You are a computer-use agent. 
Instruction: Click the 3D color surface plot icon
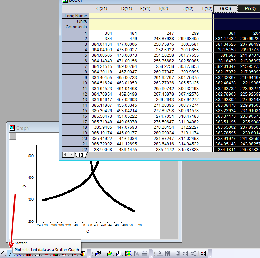[110, 254]
